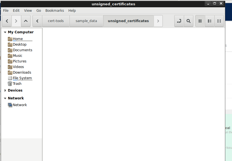
Task: Select the My Computer heading
Action: point(21,32)
